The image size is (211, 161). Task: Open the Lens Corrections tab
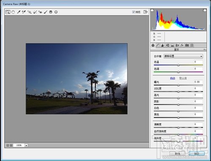pos(177,45)
